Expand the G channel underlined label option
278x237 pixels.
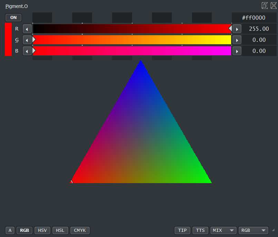(16, 40)
